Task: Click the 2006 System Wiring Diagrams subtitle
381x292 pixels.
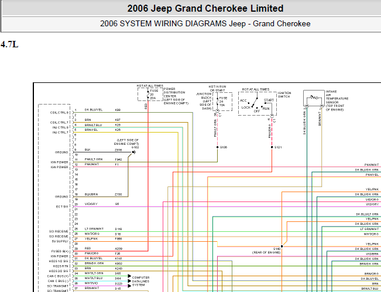Action: pos(205,24)
